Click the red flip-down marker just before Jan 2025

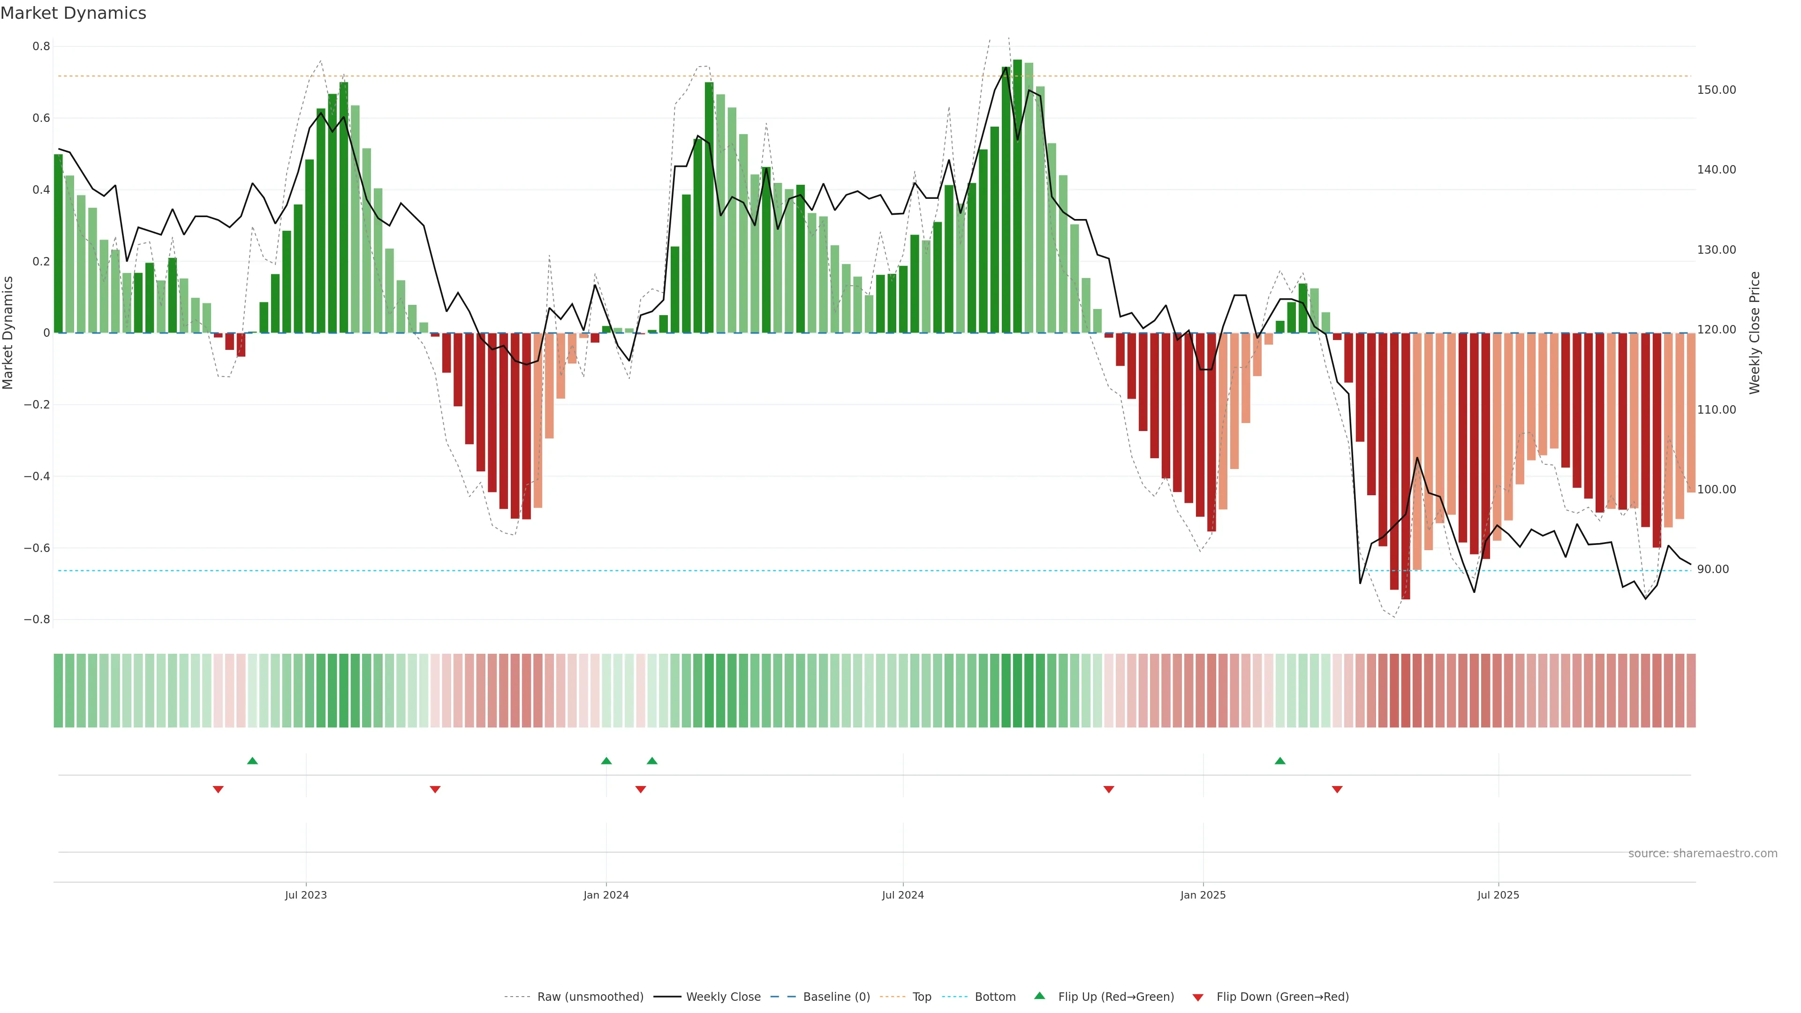[x=1108, y=789]
